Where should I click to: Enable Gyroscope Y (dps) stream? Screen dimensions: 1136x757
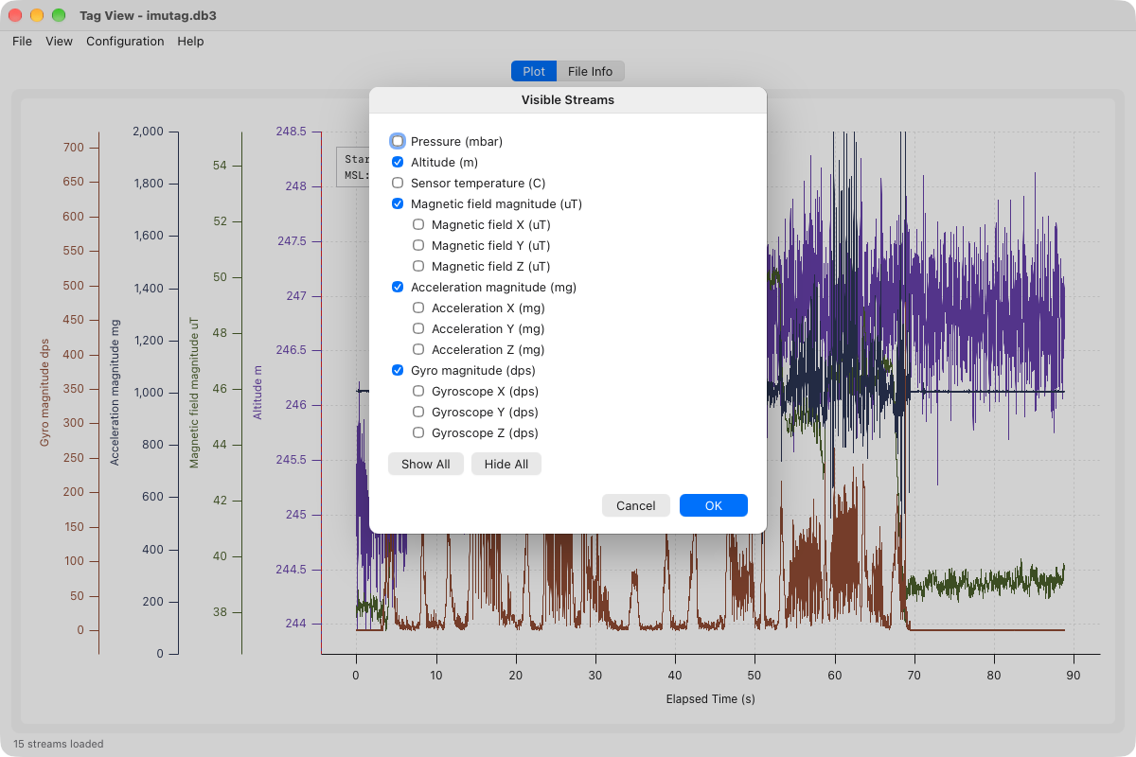(x=418, y=412)
